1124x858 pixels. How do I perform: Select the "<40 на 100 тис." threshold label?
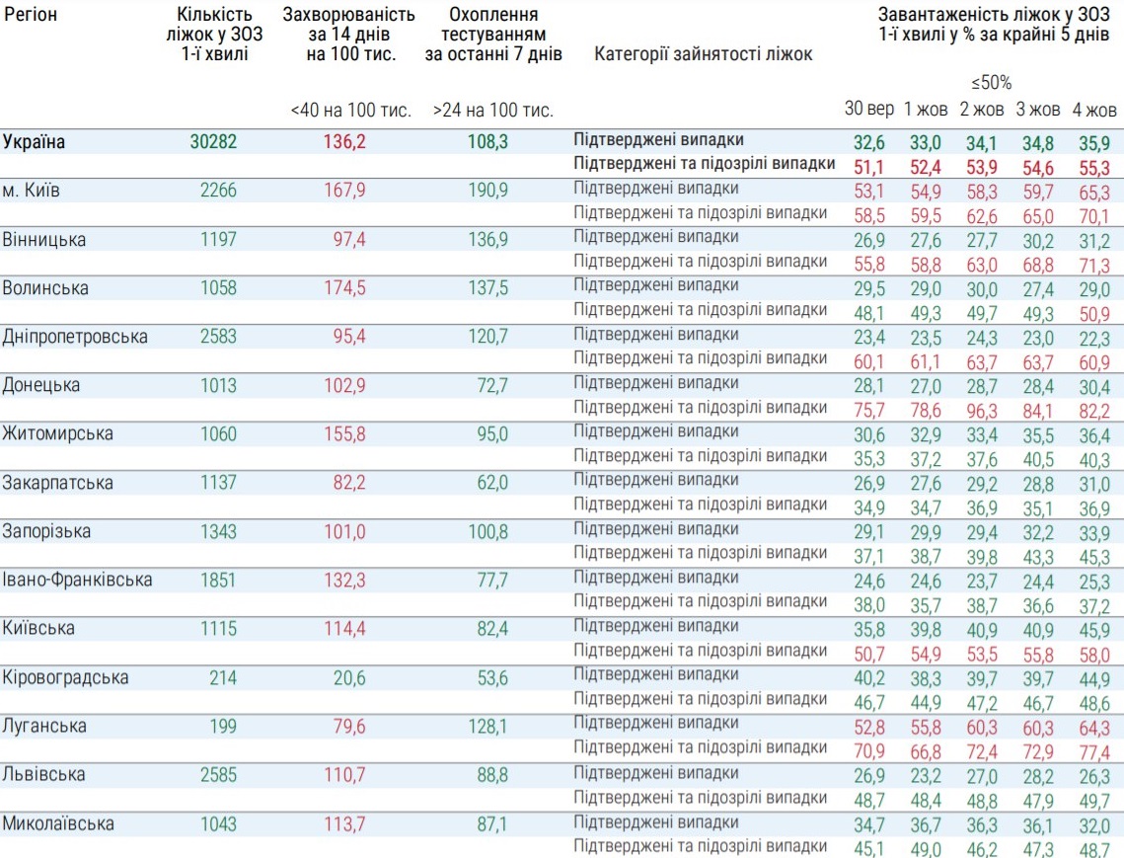click(x=349, y=110)
